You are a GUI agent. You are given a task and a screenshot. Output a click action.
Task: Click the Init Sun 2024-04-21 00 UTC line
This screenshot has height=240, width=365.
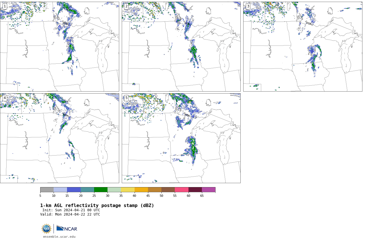click(x=71, y=210)
